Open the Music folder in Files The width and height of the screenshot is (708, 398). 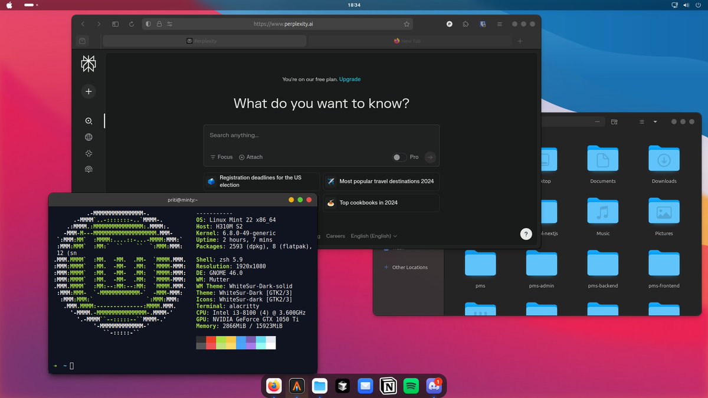coord(602,216)
